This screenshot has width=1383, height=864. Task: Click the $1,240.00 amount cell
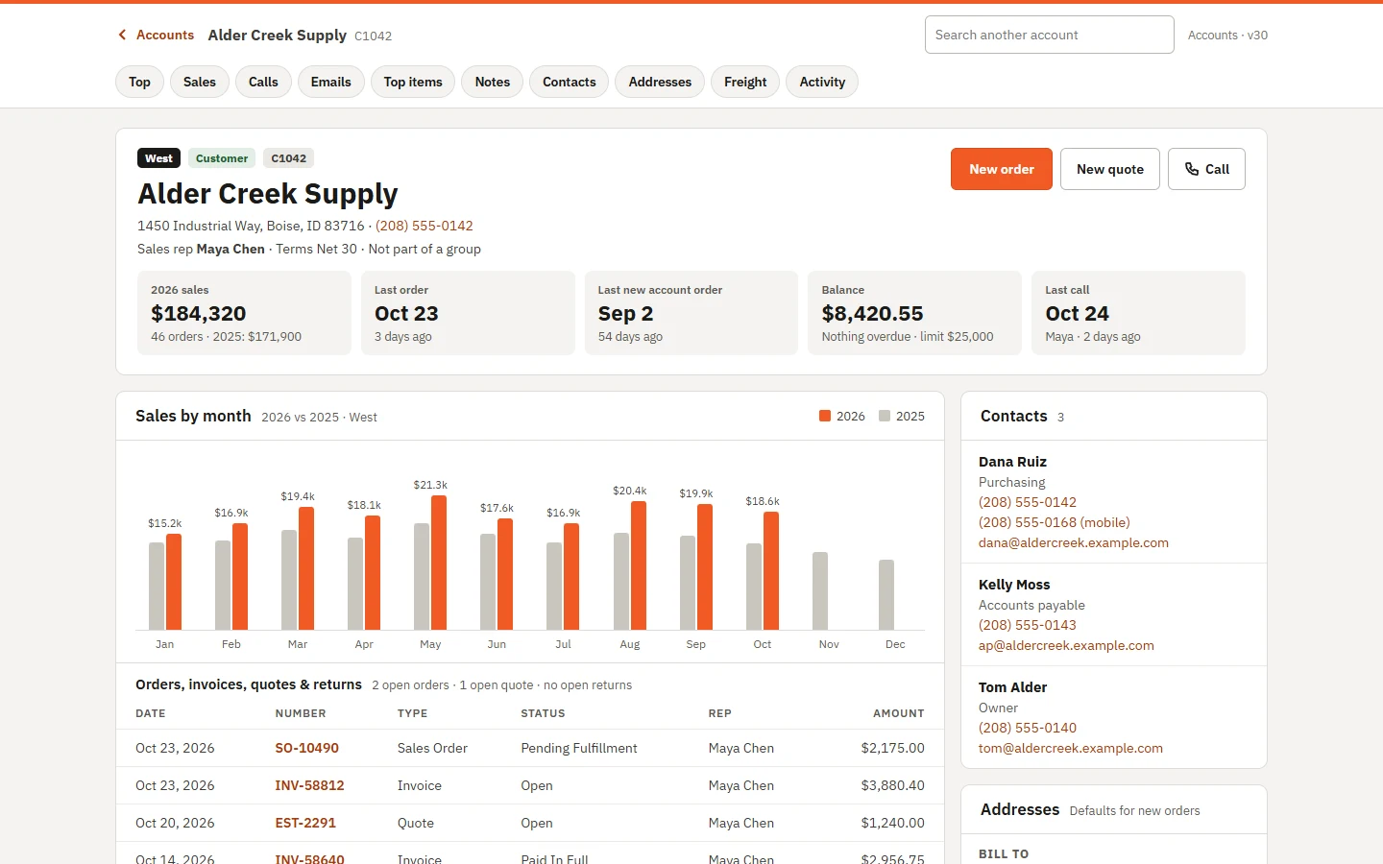point(893,823)
